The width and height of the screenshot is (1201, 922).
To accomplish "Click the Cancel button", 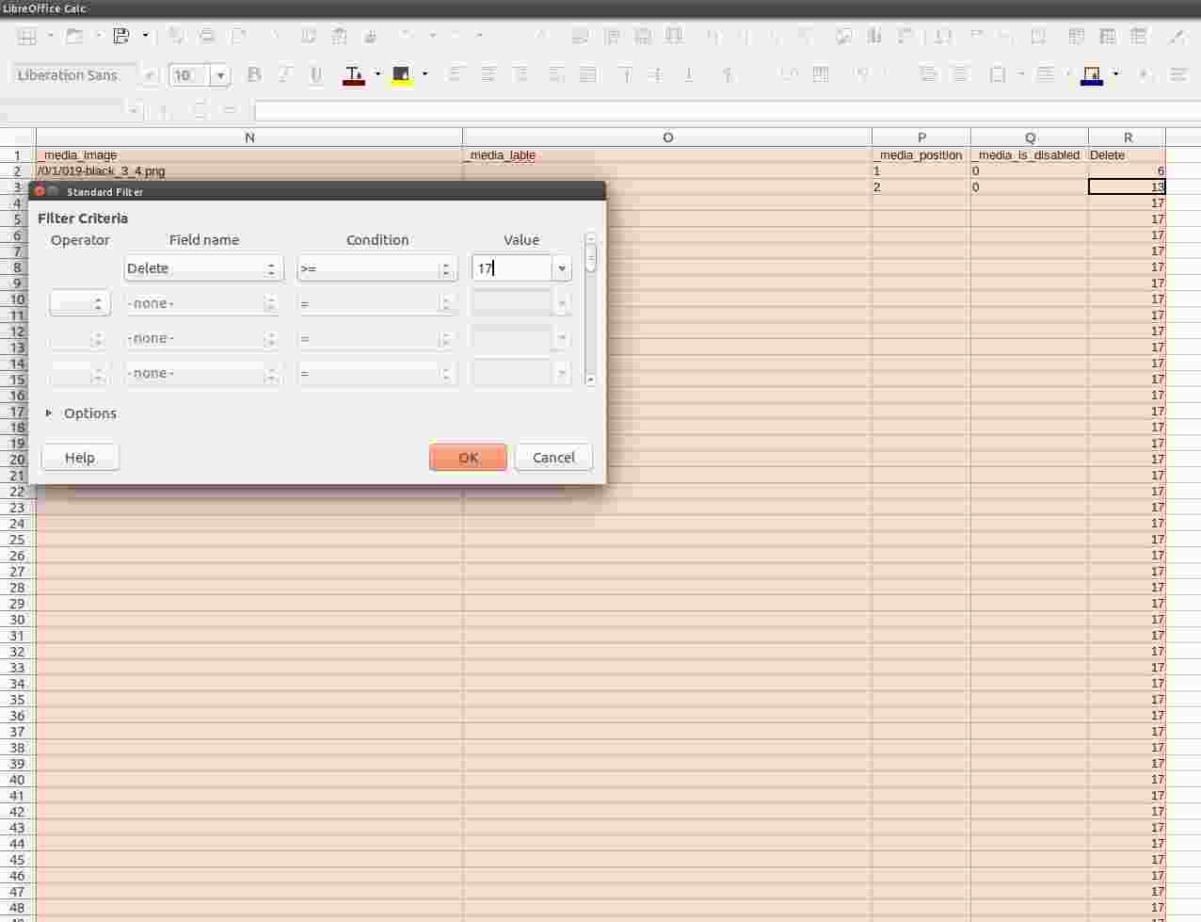I will [553, 458].
